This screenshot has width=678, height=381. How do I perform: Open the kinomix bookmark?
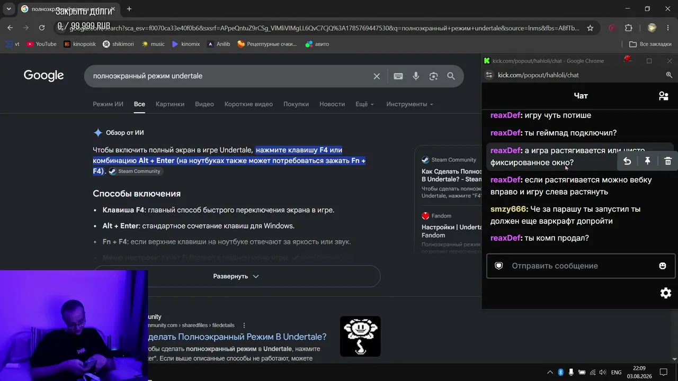[x=186, y=44]
